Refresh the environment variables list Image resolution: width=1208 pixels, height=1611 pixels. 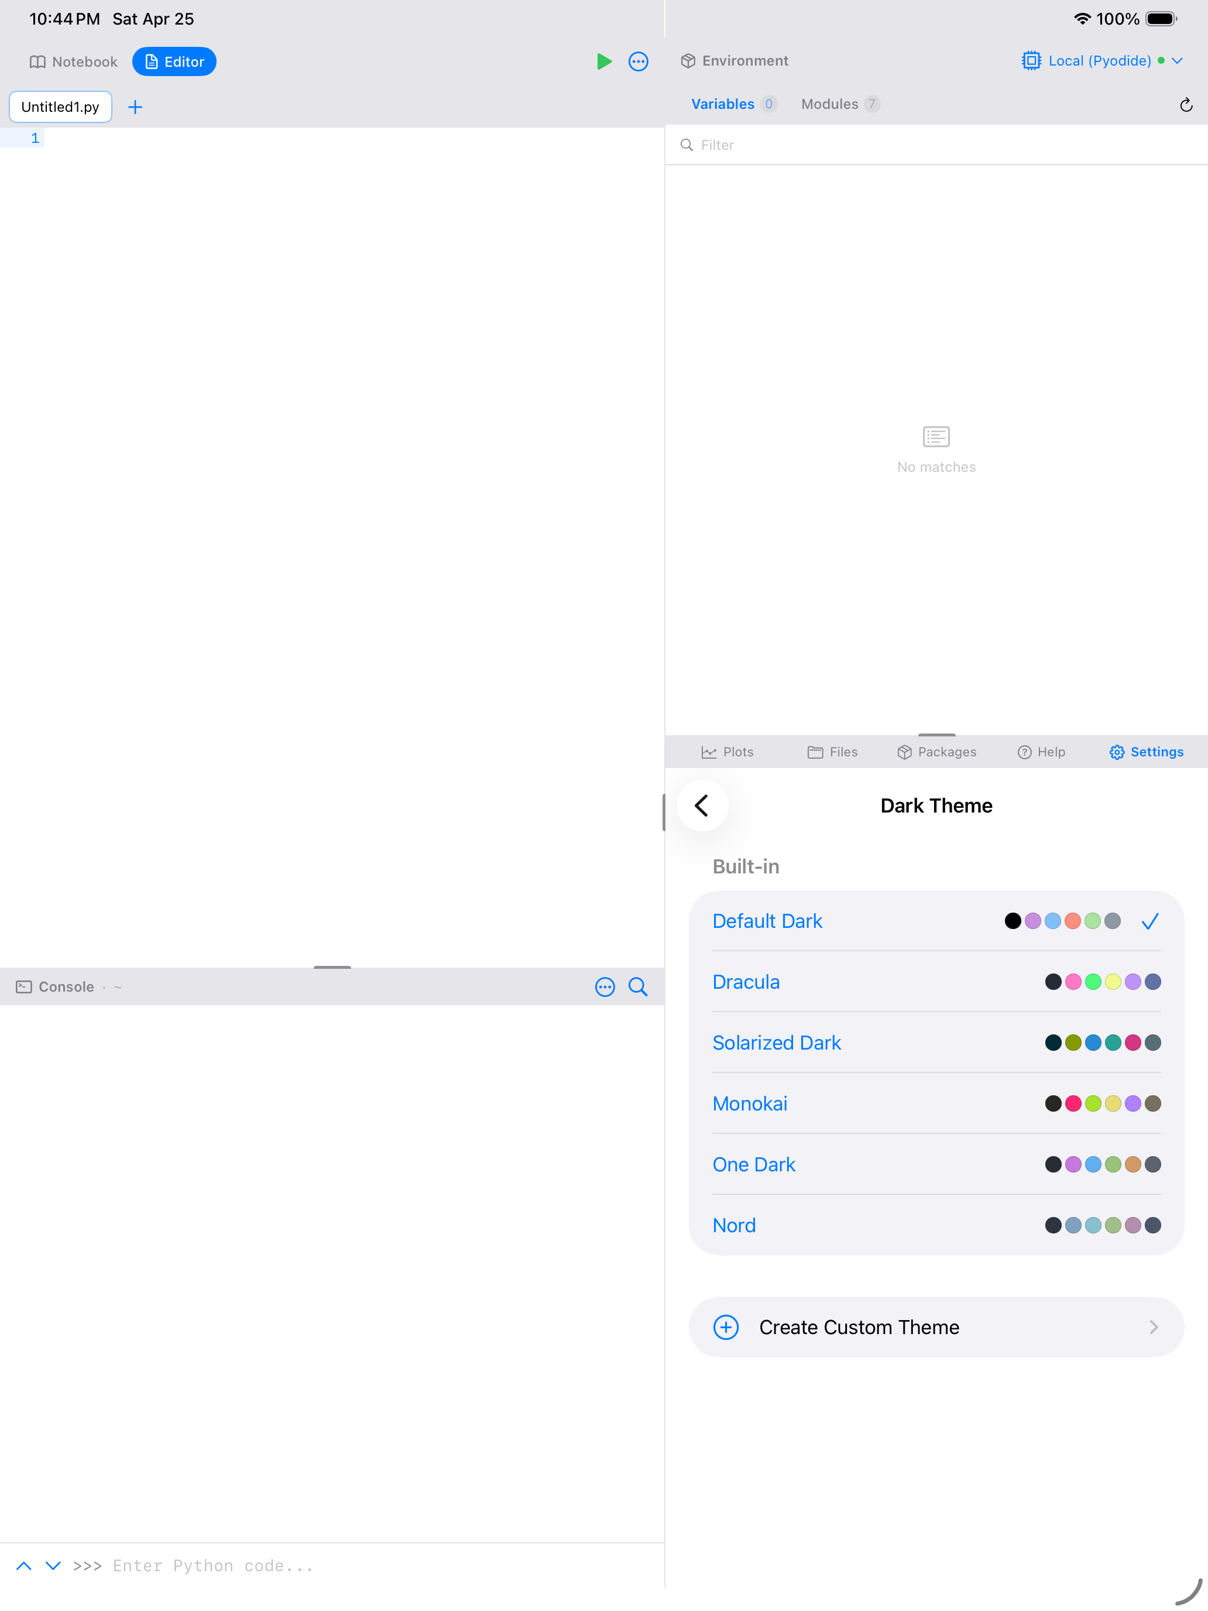(1185, 105)
